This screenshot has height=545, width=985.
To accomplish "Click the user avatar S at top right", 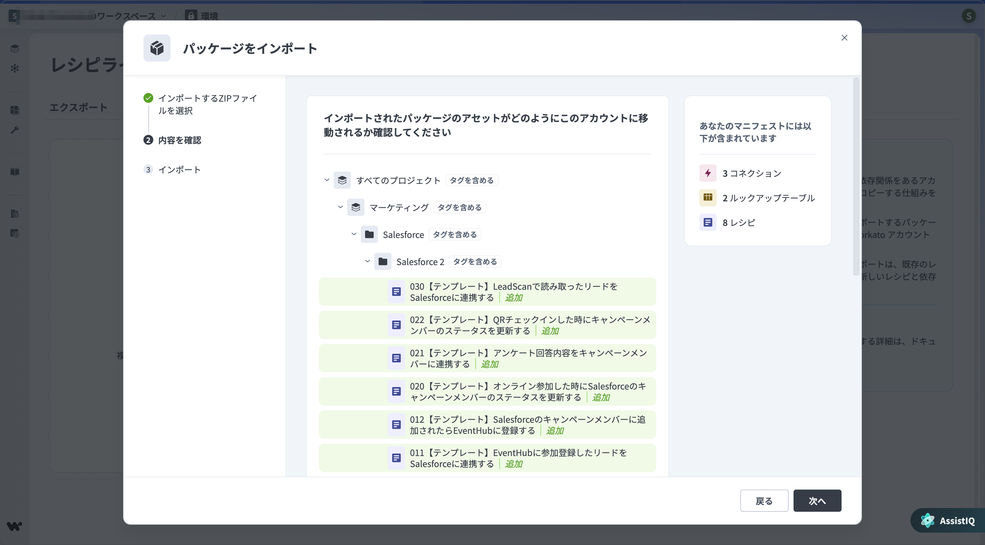I will pyautogui.click(x=969, y=16).
